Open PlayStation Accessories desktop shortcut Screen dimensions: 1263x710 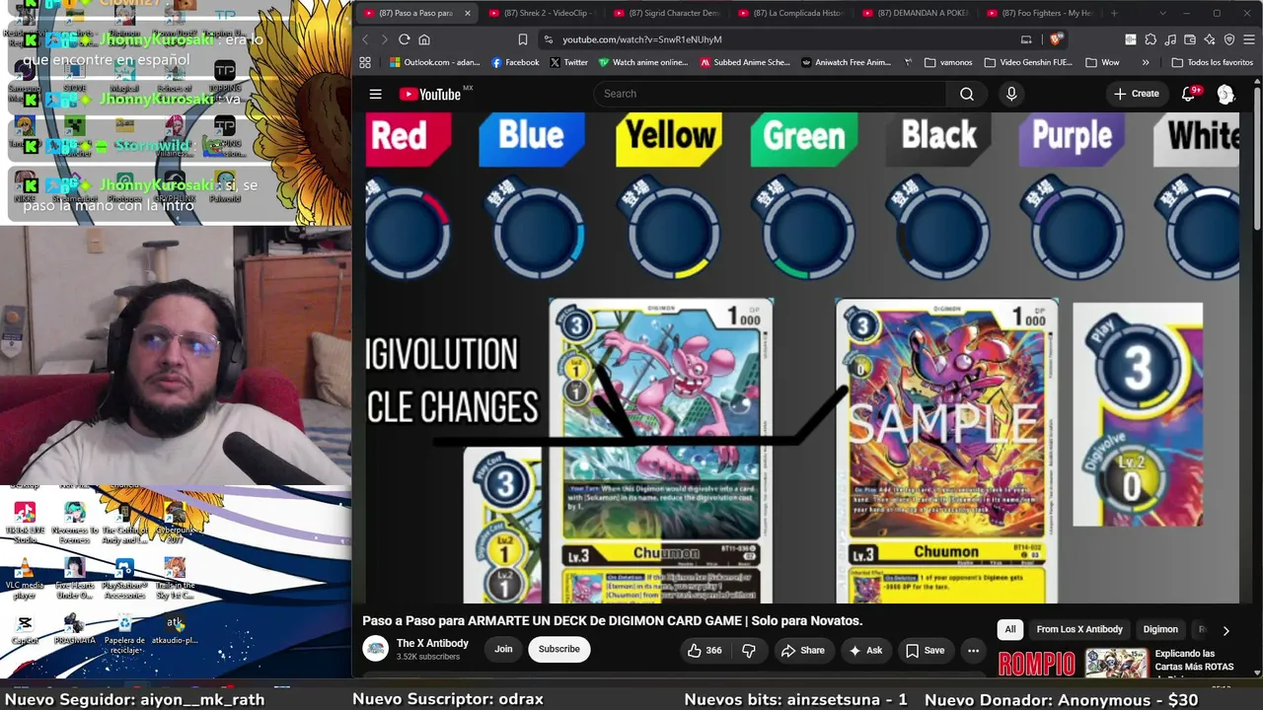tap(124, 578)
